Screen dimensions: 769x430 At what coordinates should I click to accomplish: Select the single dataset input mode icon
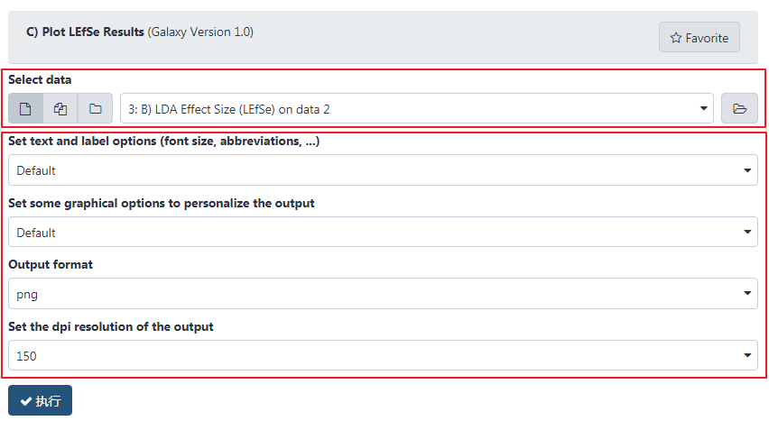pyautogui.click(x=25, y=108)
